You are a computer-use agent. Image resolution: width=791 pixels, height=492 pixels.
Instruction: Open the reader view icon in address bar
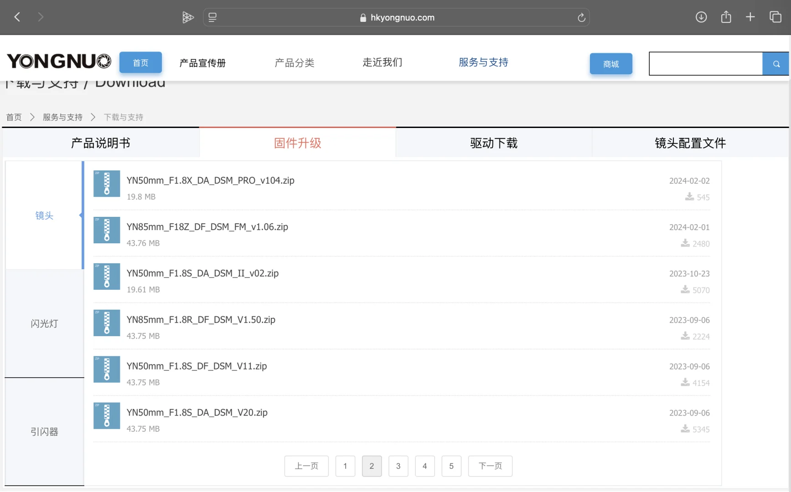pyautogui.click(x=212, y=17)
